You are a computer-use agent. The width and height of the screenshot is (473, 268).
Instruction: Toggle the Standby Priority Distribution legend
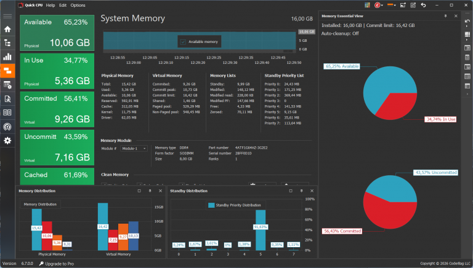click(235, 205)
